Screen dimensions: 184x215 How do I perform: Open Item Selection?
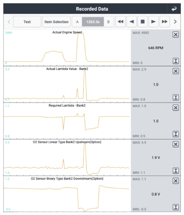pyautogui.click(x=56, y=22)
